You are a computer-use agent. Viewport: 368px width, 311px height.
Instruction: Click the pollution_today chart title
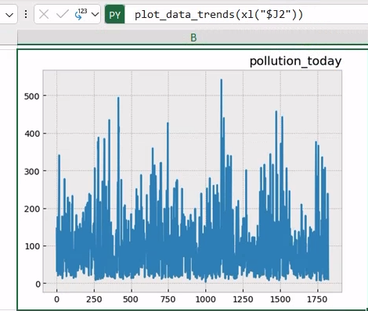click(x=295, y=62)
